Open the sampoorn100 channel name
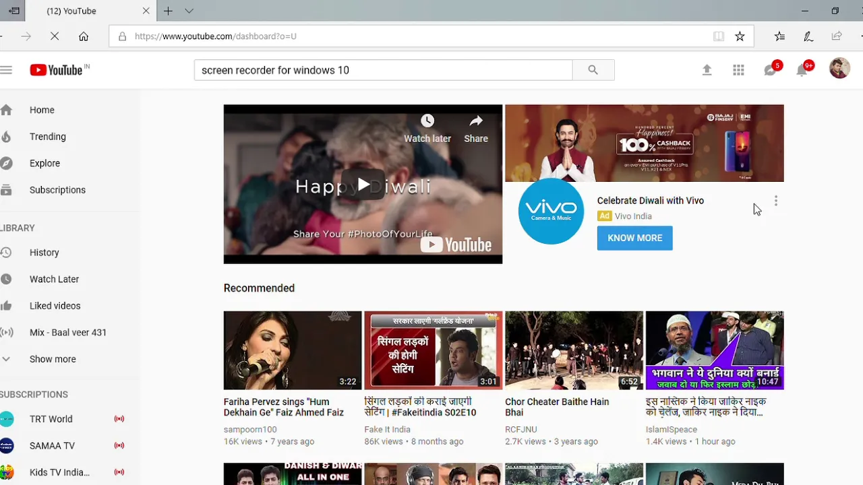The height and width of the screenshot is (485, 863). click(250, 430)
